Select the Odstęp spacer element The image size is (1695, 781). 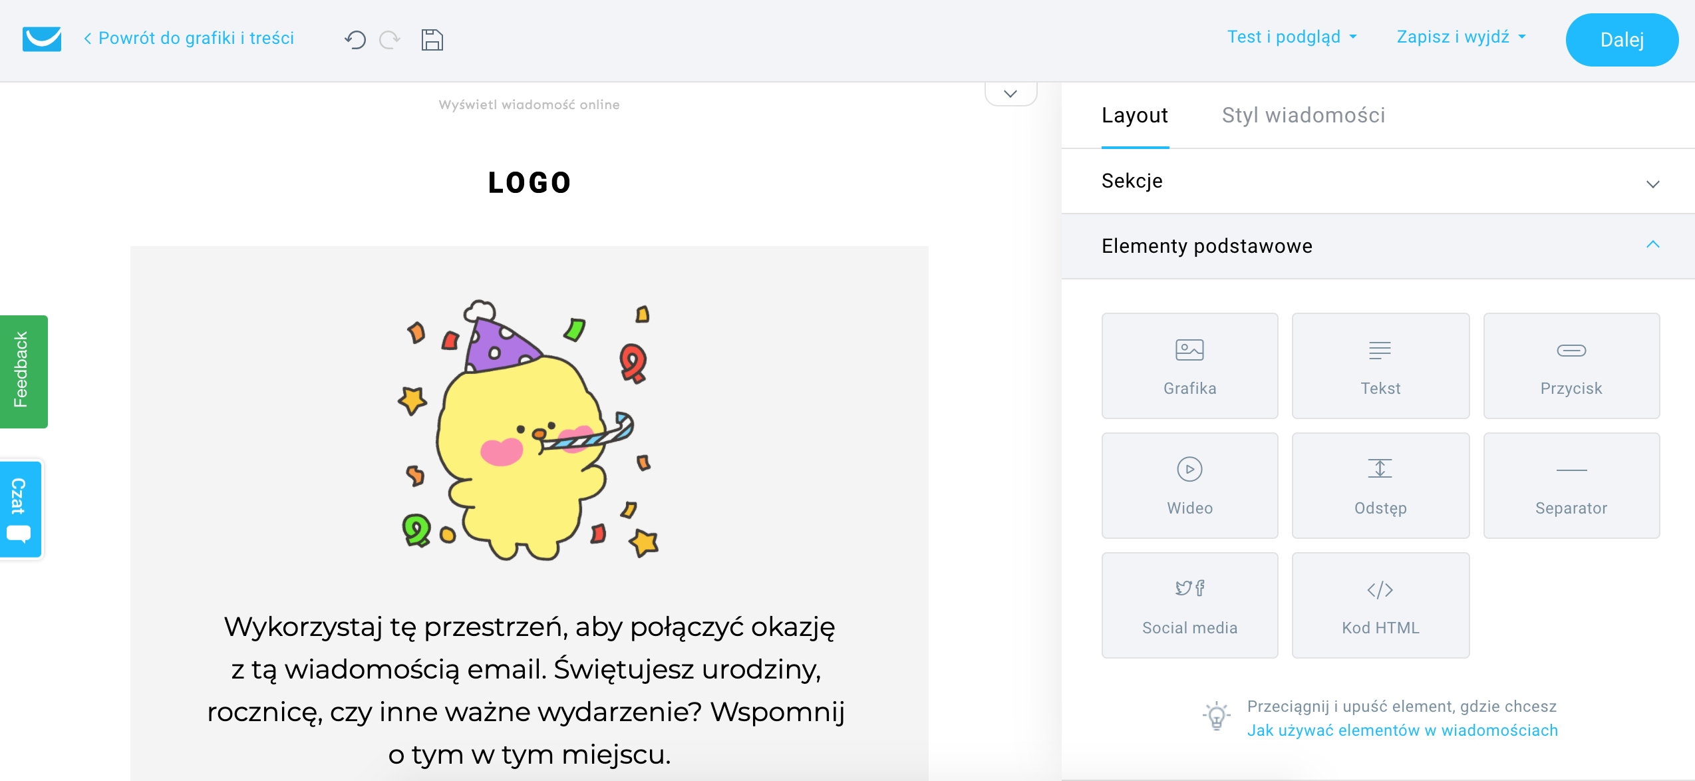(1380, 486)
